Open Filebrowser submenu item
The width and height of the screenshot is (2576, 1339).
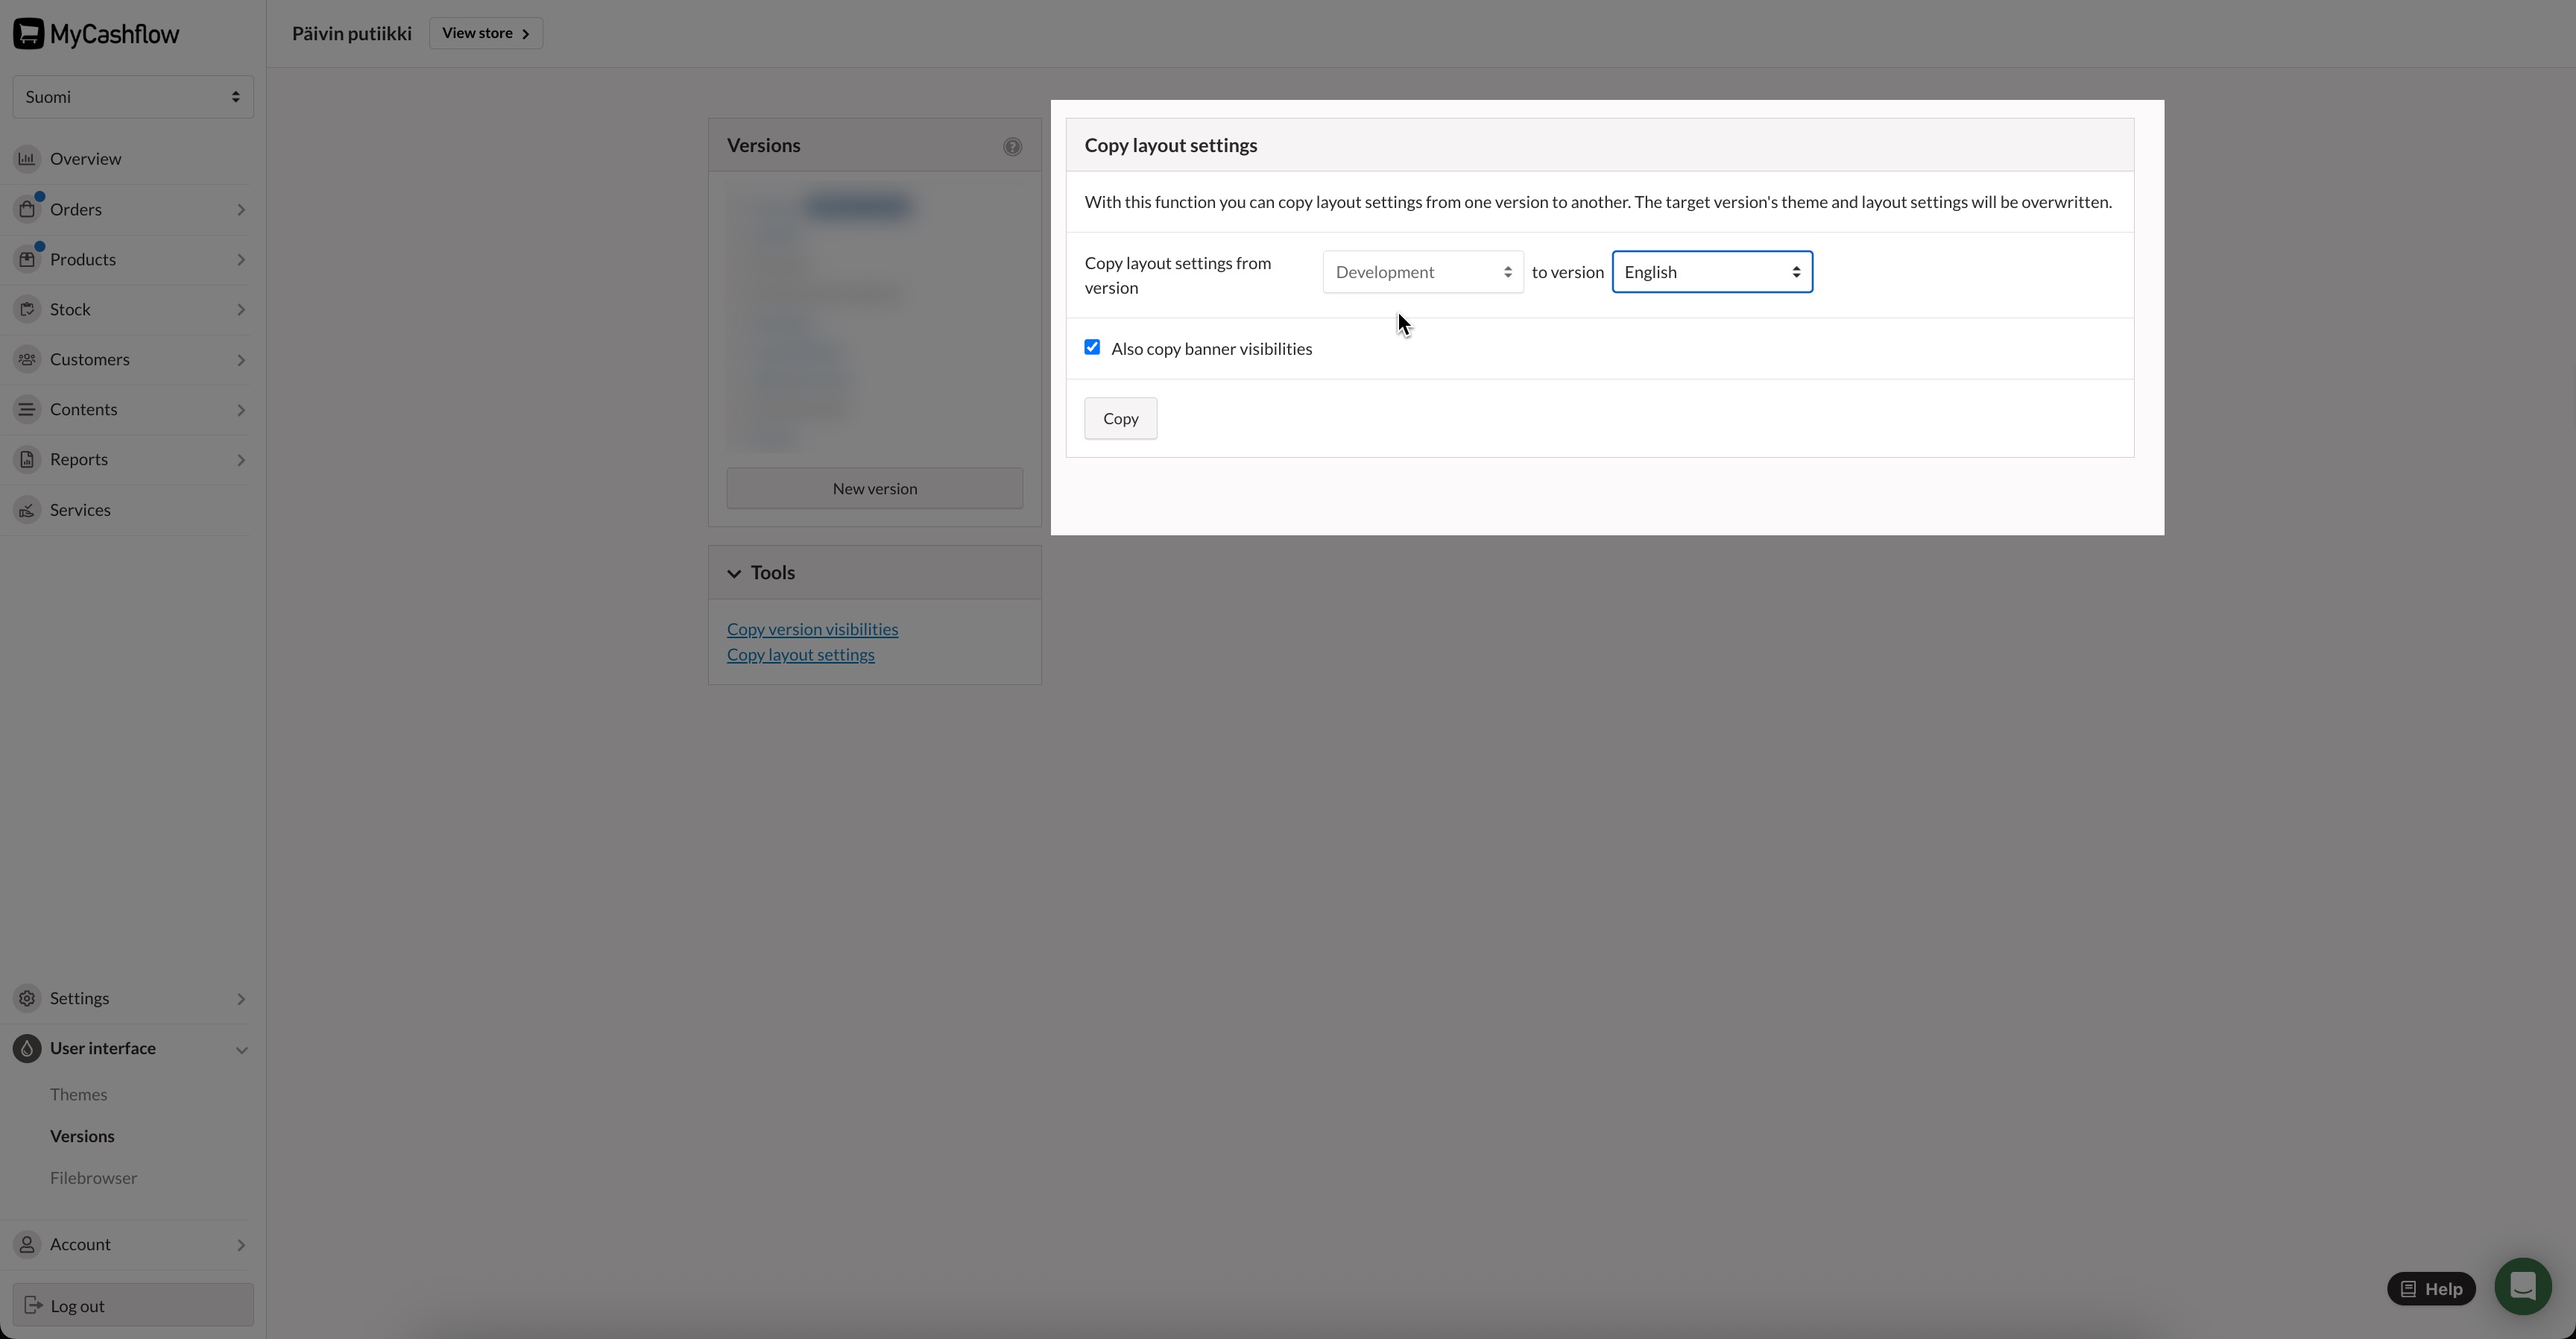[x=93, y=1178]
